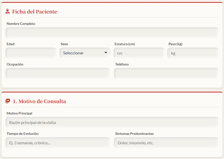Click the Teléfono label
224x159 pixels.
[122, 64]
